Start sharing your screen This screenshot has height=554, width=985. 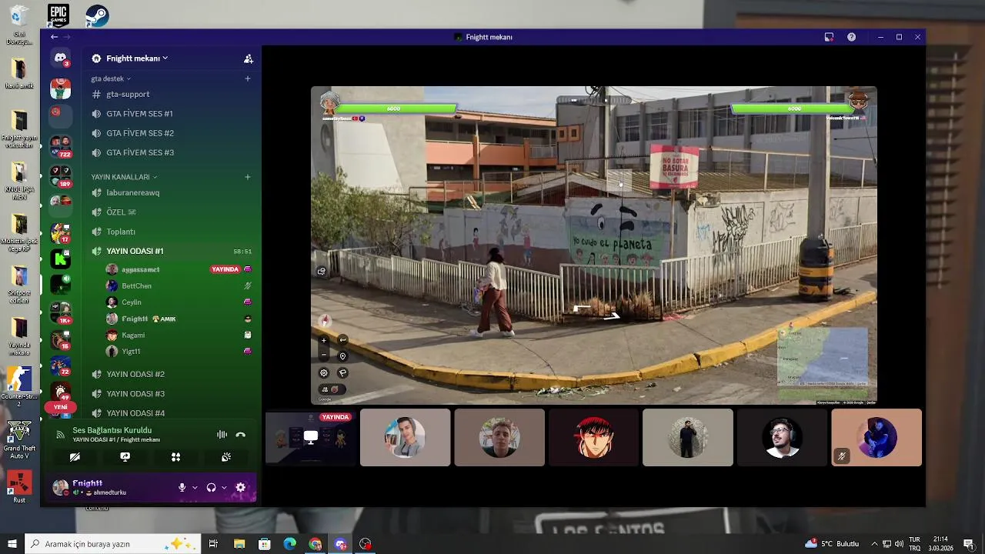pyautogui.click(x=125, y=457)
